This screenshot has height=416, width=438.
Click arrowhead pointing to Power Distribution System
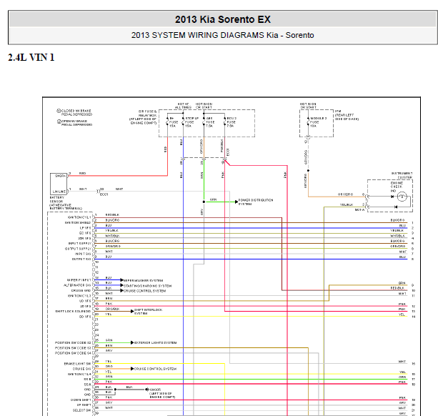tap(237, 202)
